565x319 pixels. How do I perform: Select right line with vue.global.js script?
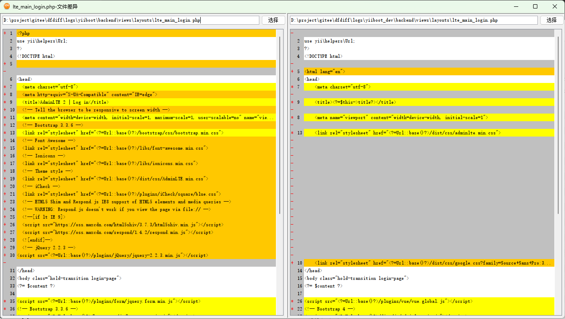(429, 301)
